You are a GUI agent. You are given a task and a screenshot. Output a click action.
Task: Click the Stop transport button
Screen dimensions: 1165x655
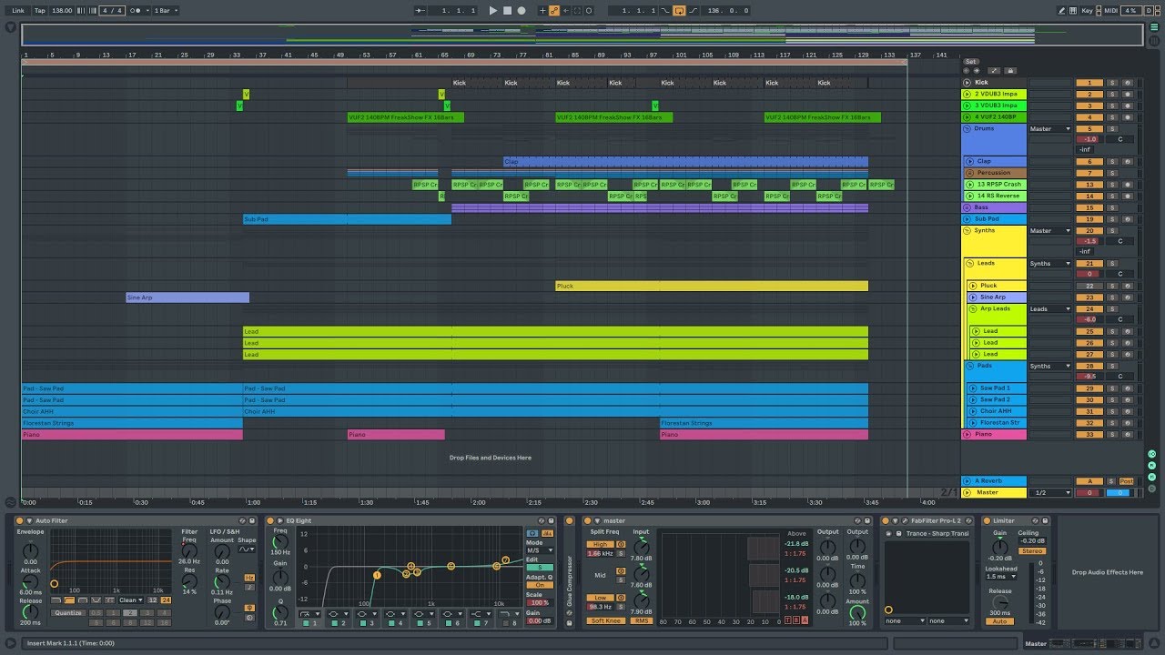pyautogui.click(x=507, y=11)
